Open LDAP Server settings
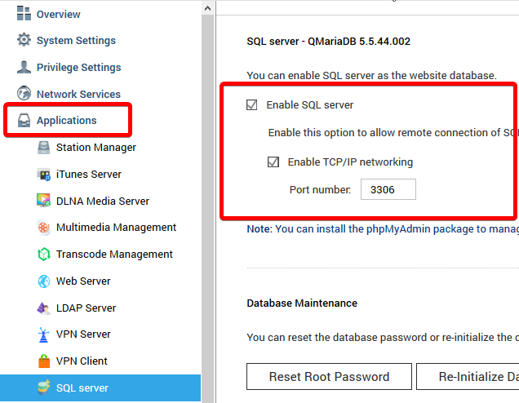Screen dimensions: 519x403 coord(86,308)
